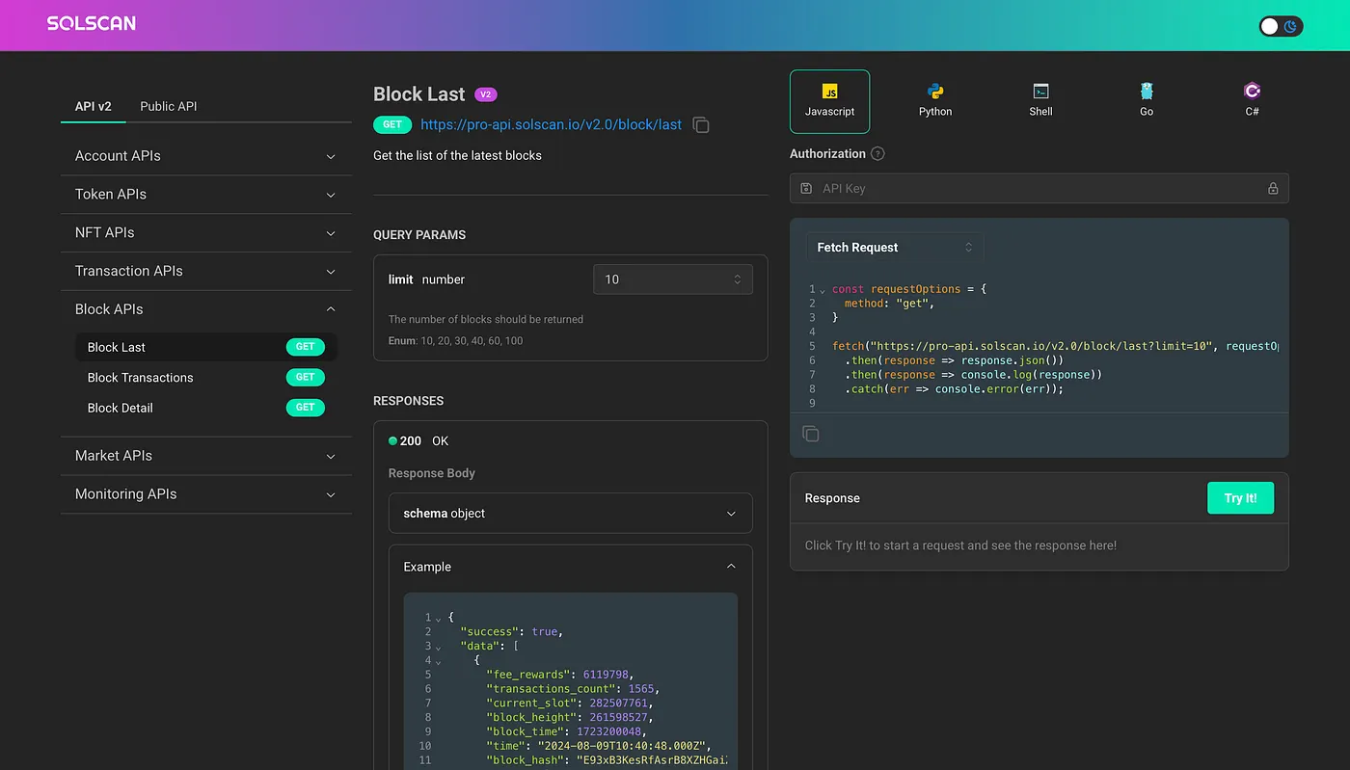Screen dimensions: 1350x770
Task: Copy the code snippet with copy icon
Action: 811,435
